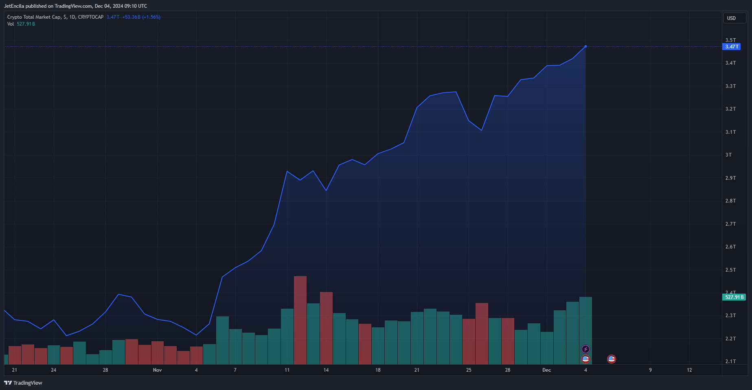
Task: Click the 2.2T price axis label
Action: point(730,339)
